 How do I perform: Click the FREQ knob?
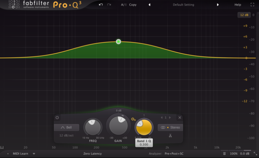click(x=93, y=127)
